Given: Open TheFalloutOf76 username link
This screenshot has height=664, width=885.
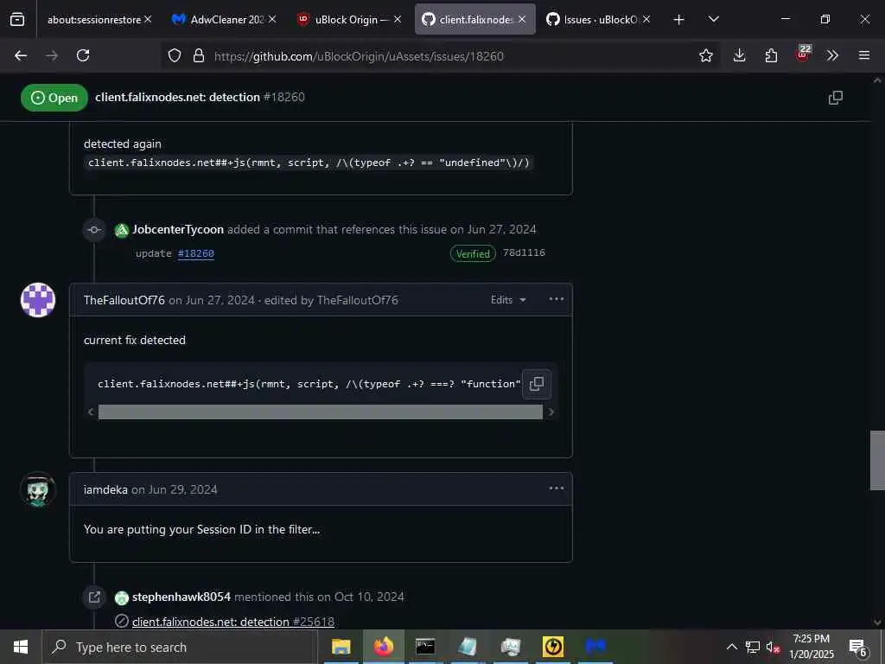Looking at the screenshot, I should click(x=124, y=300).
